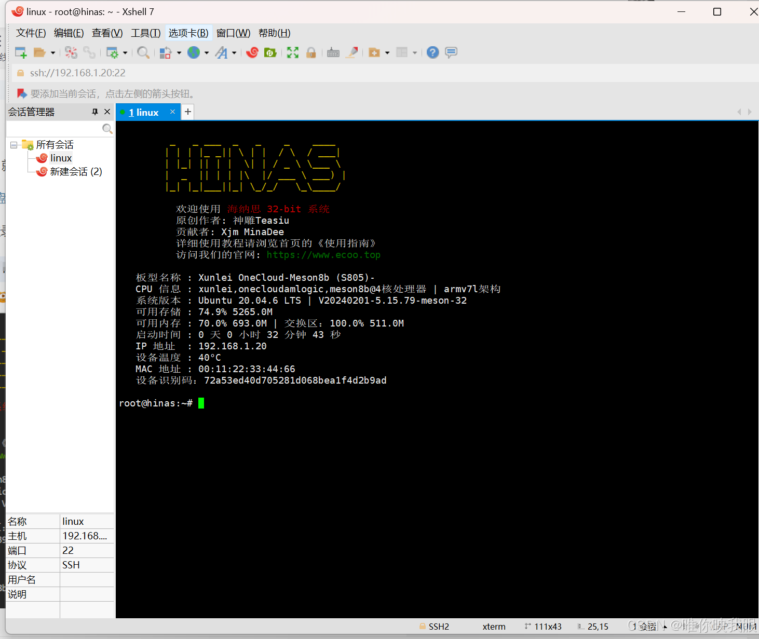Click the 111x43 size in status bar

[x=548, y=627]
